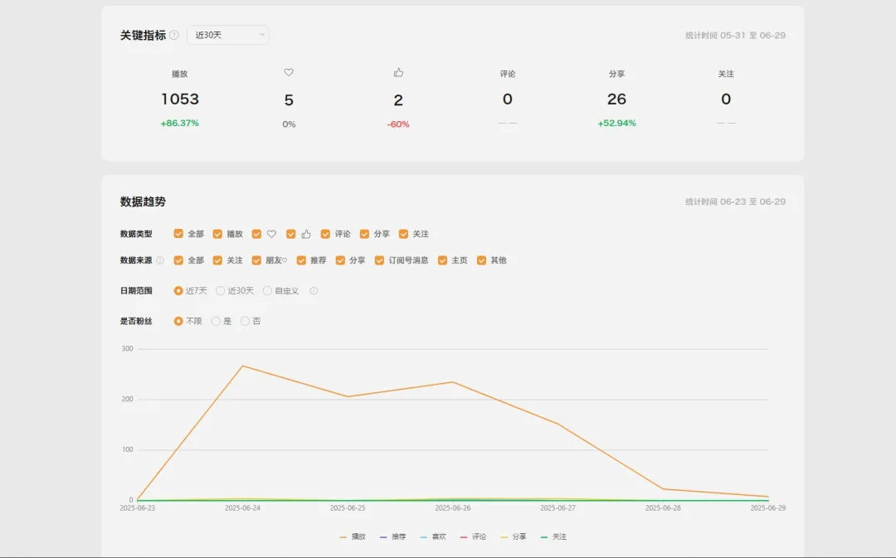Uncheck the heart data type checkbox
896x558 pixels.
point(257,234)
